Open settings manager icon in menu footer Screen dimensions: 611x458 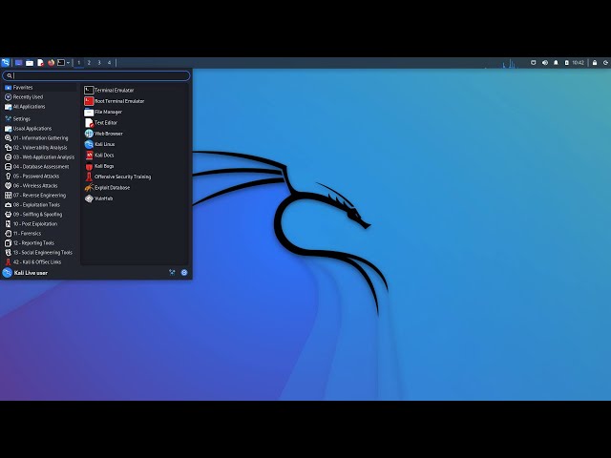(172, 273)
